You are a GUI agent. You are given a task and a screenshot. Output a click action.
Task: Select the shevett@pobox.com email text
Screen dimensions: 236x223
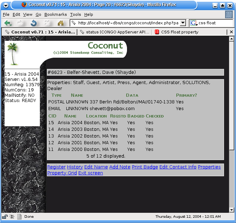[x=112, y=108]
